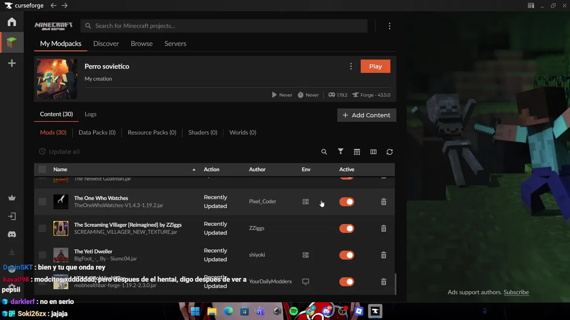570x320 pixels.
Task: Click the Add Content button
Action: tap(366, 115)
